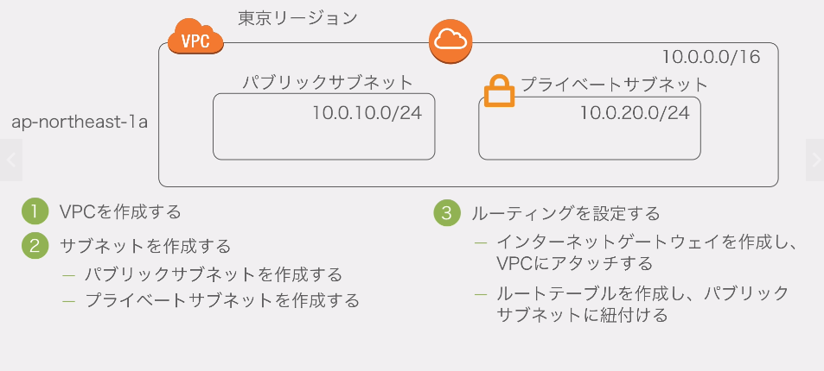Click the 東京リージョン title text

[x=297, y=17]
